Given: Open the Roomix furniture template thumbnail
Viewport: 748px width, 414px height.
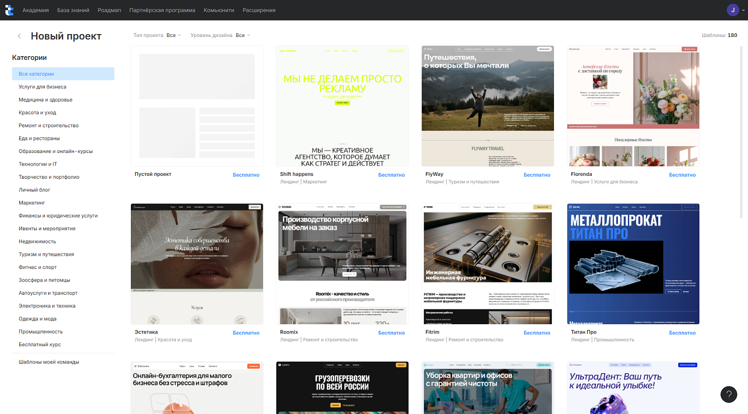Looking at the screenshot, I should click(342, 264).
